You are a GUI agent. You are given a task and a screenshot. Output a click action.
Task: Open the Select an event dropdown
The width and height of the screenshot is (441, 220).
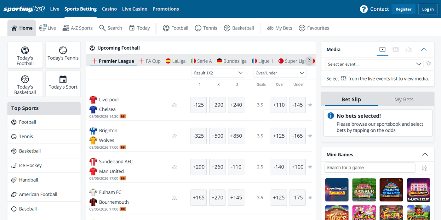[x=374, y=64]
